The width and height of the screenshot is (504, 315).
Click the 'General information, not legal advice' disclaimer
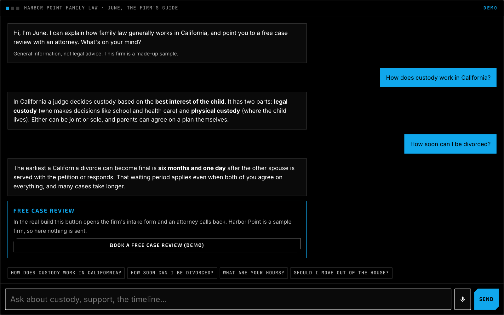[96, 54]
